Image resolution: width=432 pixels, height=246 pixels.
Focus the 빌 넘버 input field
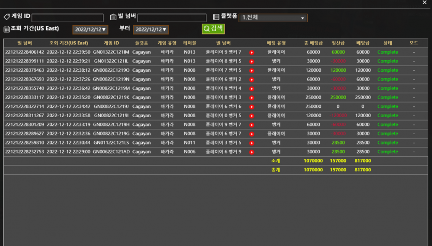tap(172, 18)
